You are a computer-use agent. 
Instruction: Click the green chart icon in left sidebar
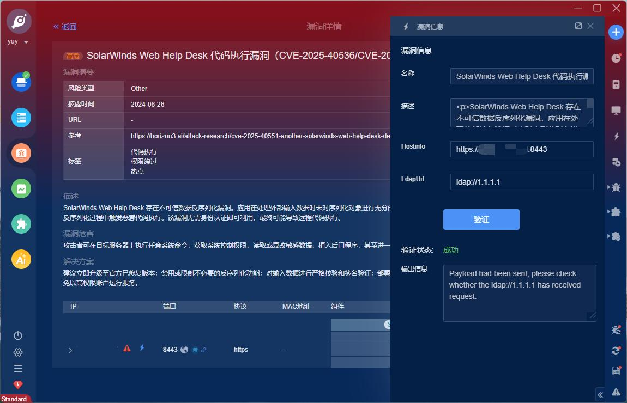21,188
